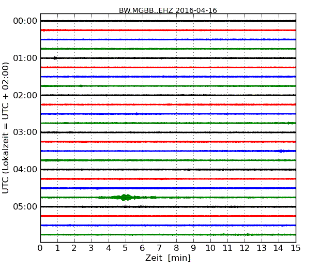Screen dimensions: 336x269
Task: Click the 02:00 time label
Action: pos(25,95)
